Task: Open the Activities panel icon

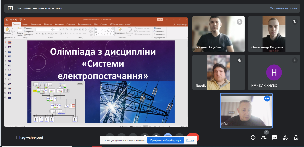Action: [x=285, y=137]
